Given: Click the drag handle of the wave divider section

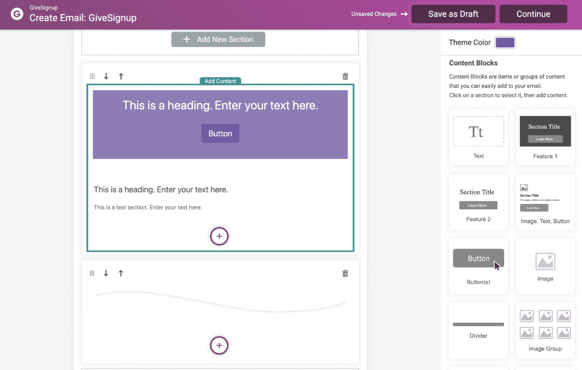Looking at the screenshot, I should (92, 273).
